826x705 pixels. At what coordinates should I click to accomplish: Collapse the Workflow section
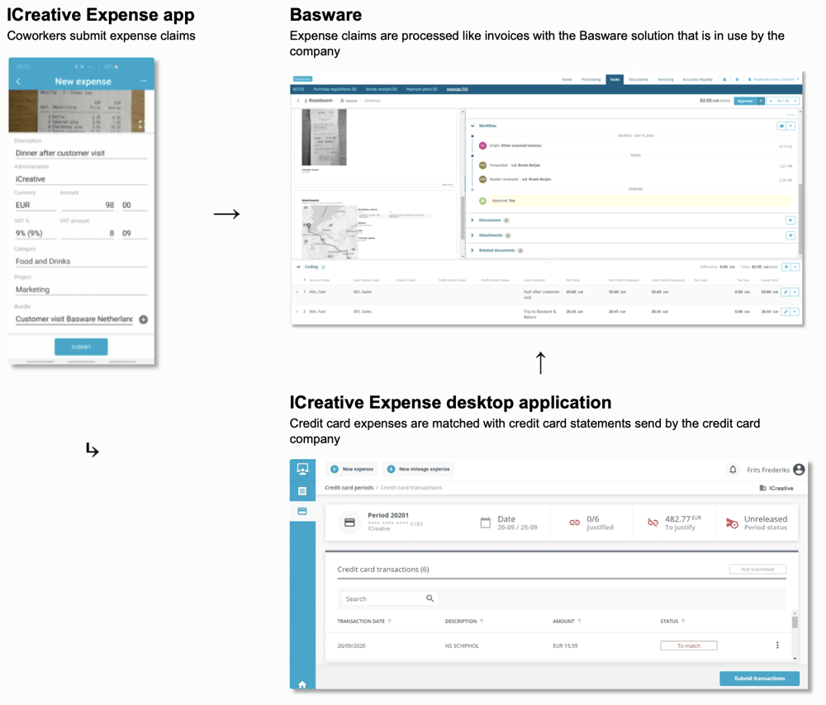click(472, 125)
